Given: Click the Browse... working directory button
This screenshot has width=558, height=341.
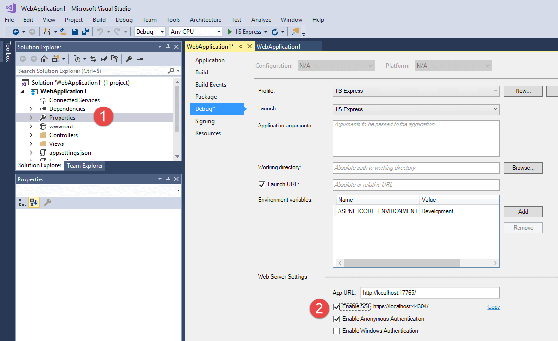Looking at the screenshot, I should (x=523, y=168).
